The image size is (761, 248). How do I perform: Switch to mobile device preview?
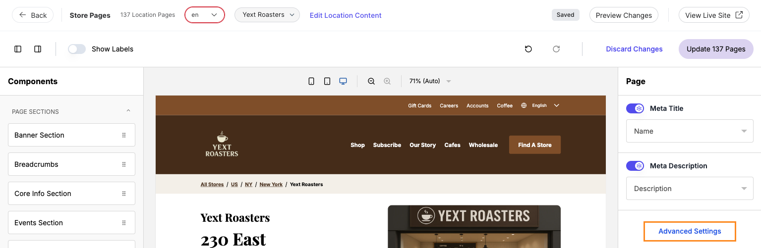click(x=311, y=81)
